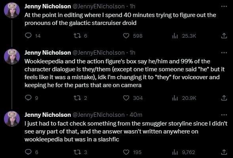233x158 pixels.
Task: Share the slashfic fact check tweet
Action: coord(224,152)
